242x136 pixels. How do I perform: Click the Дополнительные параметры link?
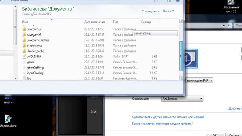click(235, 108)
